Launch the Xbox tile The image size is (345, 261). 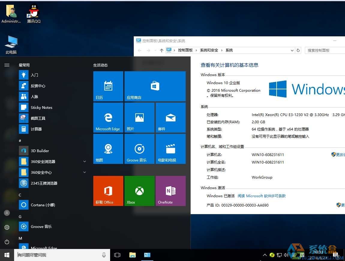139,191
